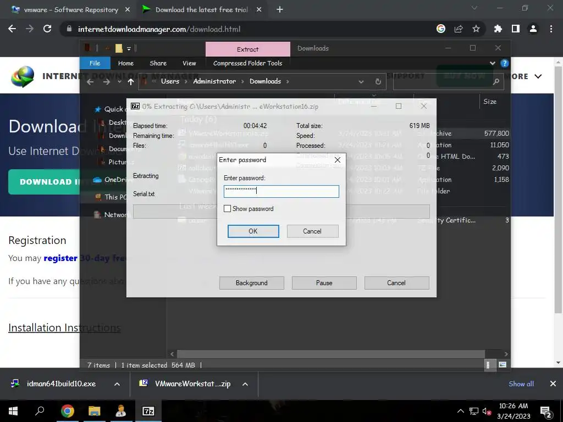Open File Explorer from taskbar
The image size is (563, 422).
tap(94, 411)
